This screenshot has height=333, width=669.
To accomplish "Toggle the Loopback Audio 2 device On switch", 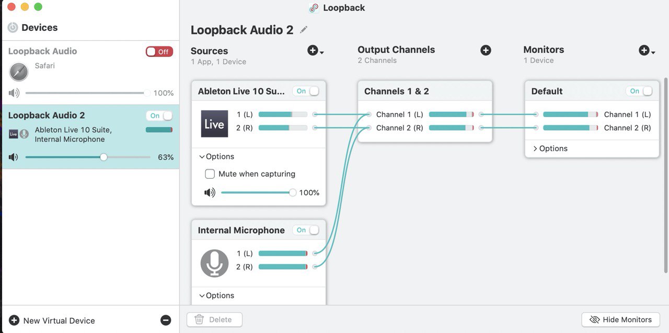I will (159, 116).
